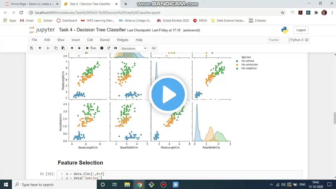Open the volume control in system tray
The width and height of the screenshot is (336, 189).
283,185
